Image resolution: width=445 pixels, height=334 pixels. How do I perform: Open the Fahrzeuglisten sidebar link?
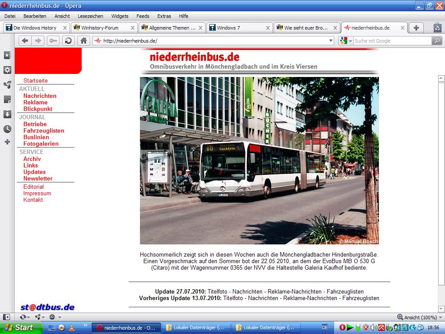pos(43,130)
